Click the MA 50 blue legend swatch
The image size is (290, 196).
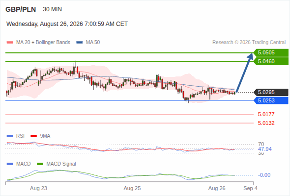(80, 43)
